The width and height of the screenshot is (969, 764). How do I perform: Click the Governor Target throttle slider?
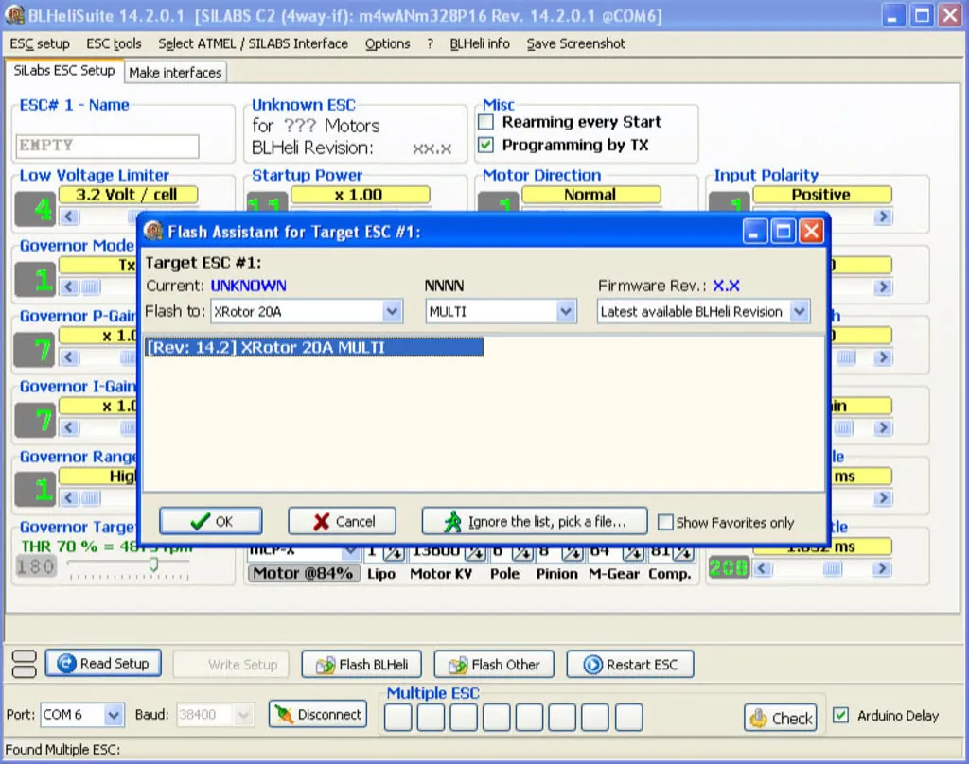click(154, 564)
